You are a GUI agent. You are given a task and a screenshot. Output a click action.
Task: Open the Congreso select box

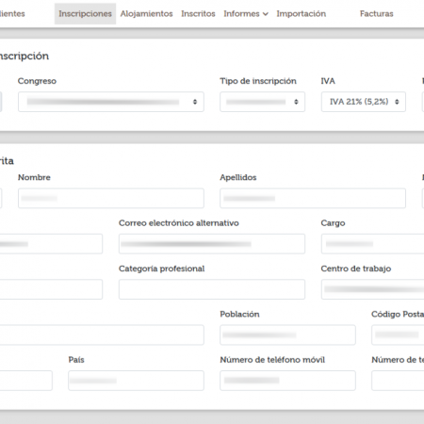111,102
